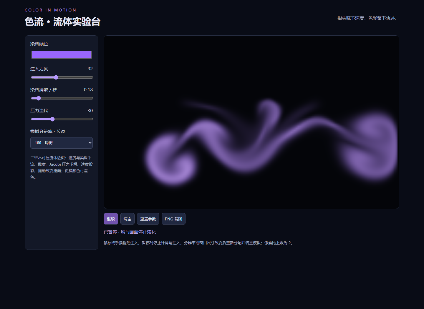
Task: Click the hint text starting 鼠标或手指拖动注入
Action: [199, 243]
